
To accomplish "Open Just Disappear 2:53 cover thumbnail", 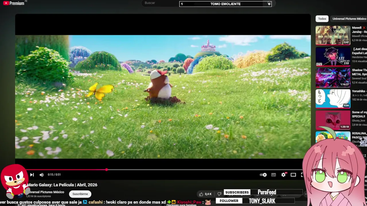I will coord(333,56).
